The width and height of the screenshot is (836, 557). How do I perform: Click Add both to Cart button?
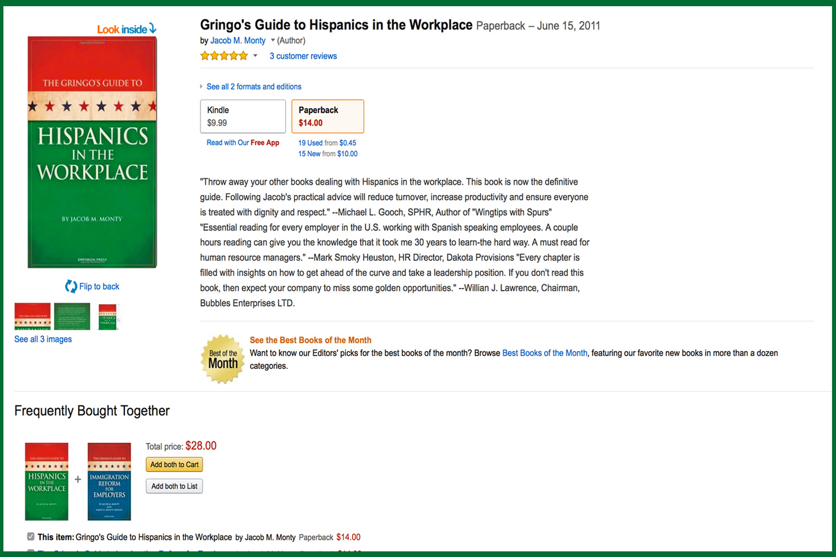(x=174, y=465)
